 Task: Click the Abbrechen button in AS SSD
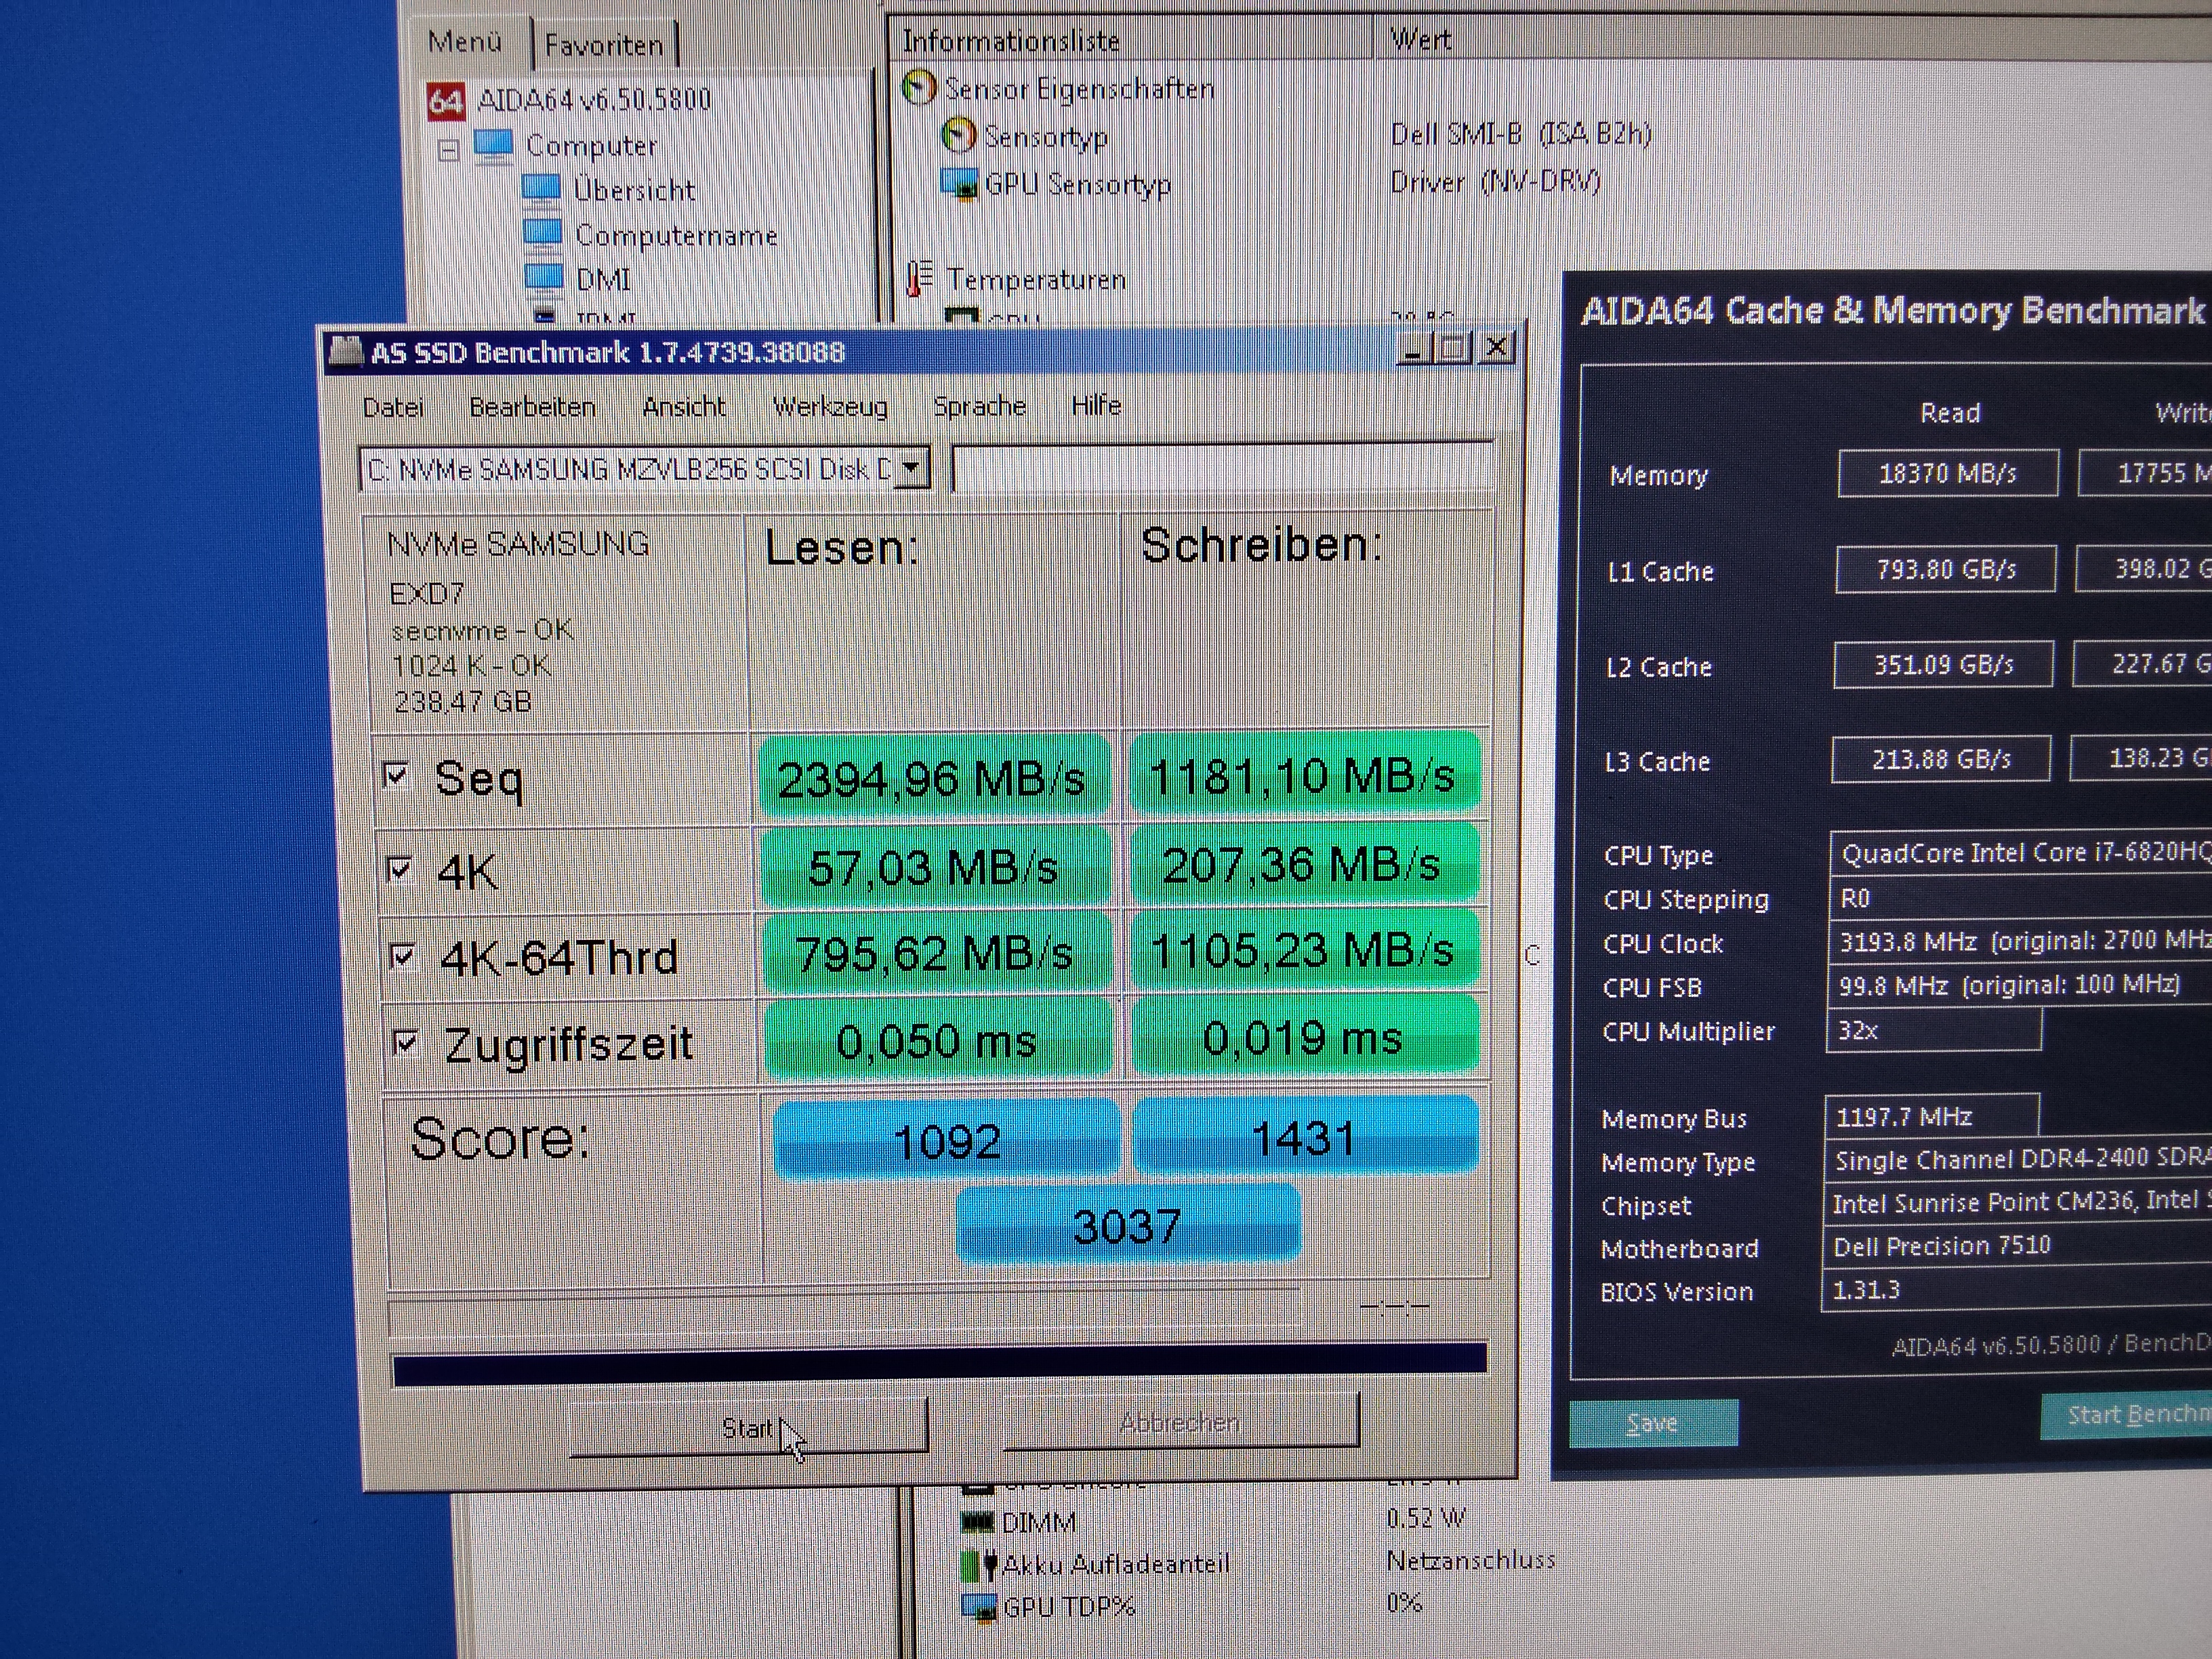pos(1181,1421)
